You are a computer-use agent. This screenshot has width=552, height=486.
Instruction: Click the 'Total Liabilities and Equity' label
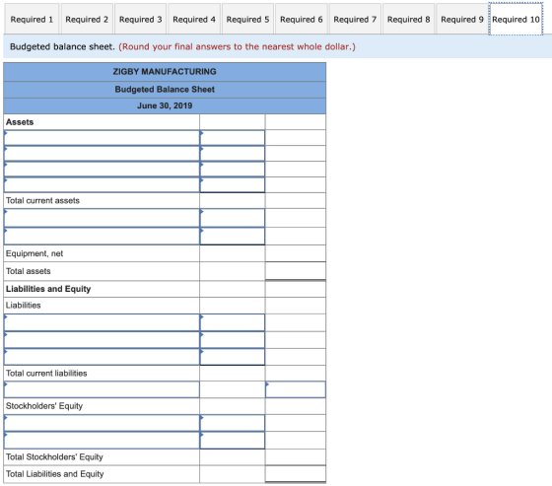click(54, 473)
